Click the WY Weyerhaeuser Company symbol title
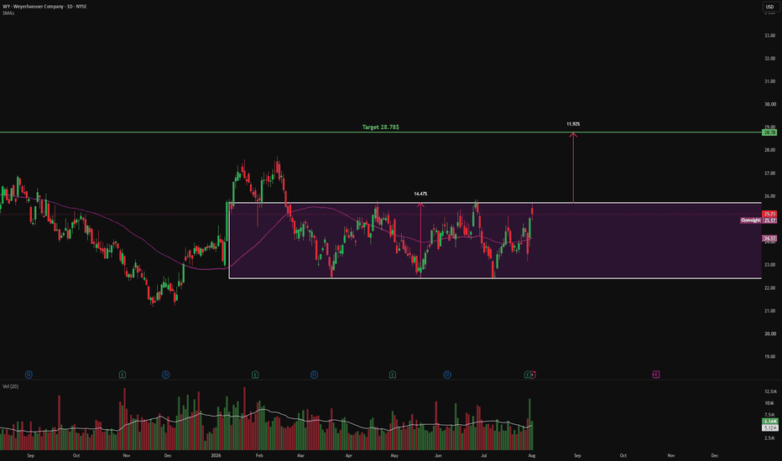The height and width of the screenshot is (461, 782). pyautogui.click(x=44, y=7)
